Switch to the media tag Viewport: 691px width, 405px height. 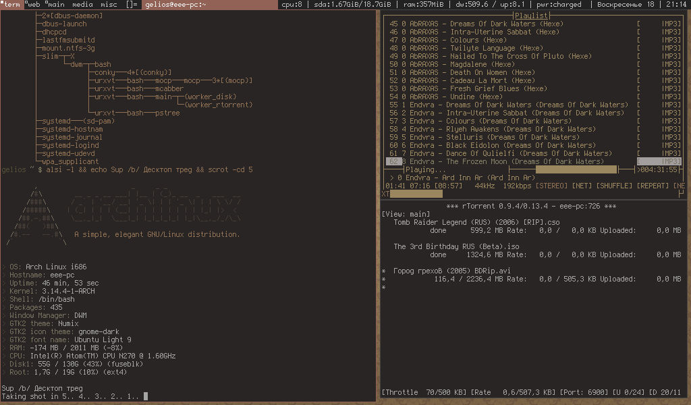(x=82, y=5)
